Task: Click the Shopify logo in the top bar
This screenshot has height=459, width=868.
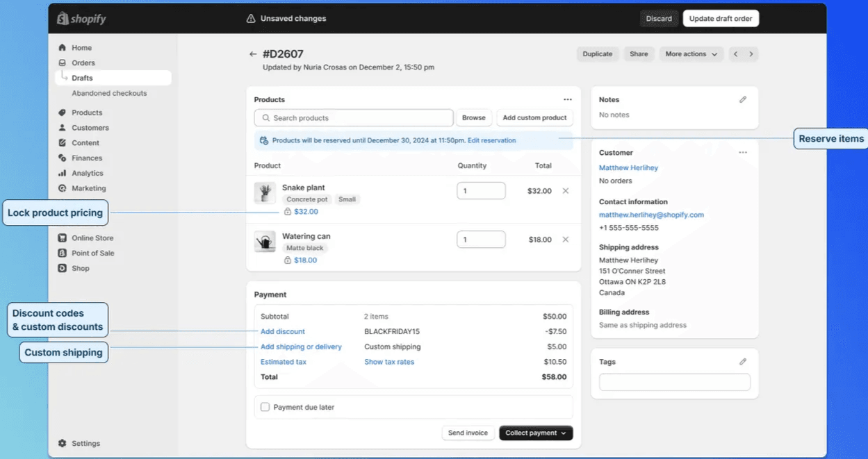Action: 82,19
